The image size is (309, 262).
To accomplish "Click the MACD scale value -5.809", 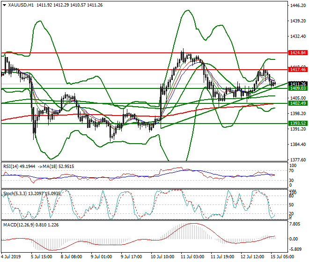I will [x=295, y=249].
